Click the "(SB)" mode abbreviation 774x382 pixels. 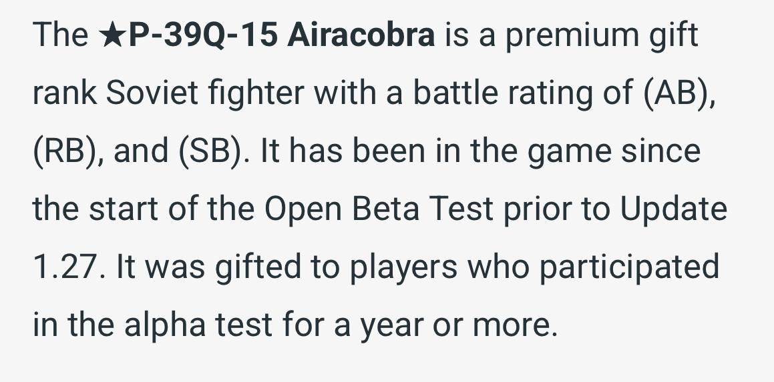point(212,151)
